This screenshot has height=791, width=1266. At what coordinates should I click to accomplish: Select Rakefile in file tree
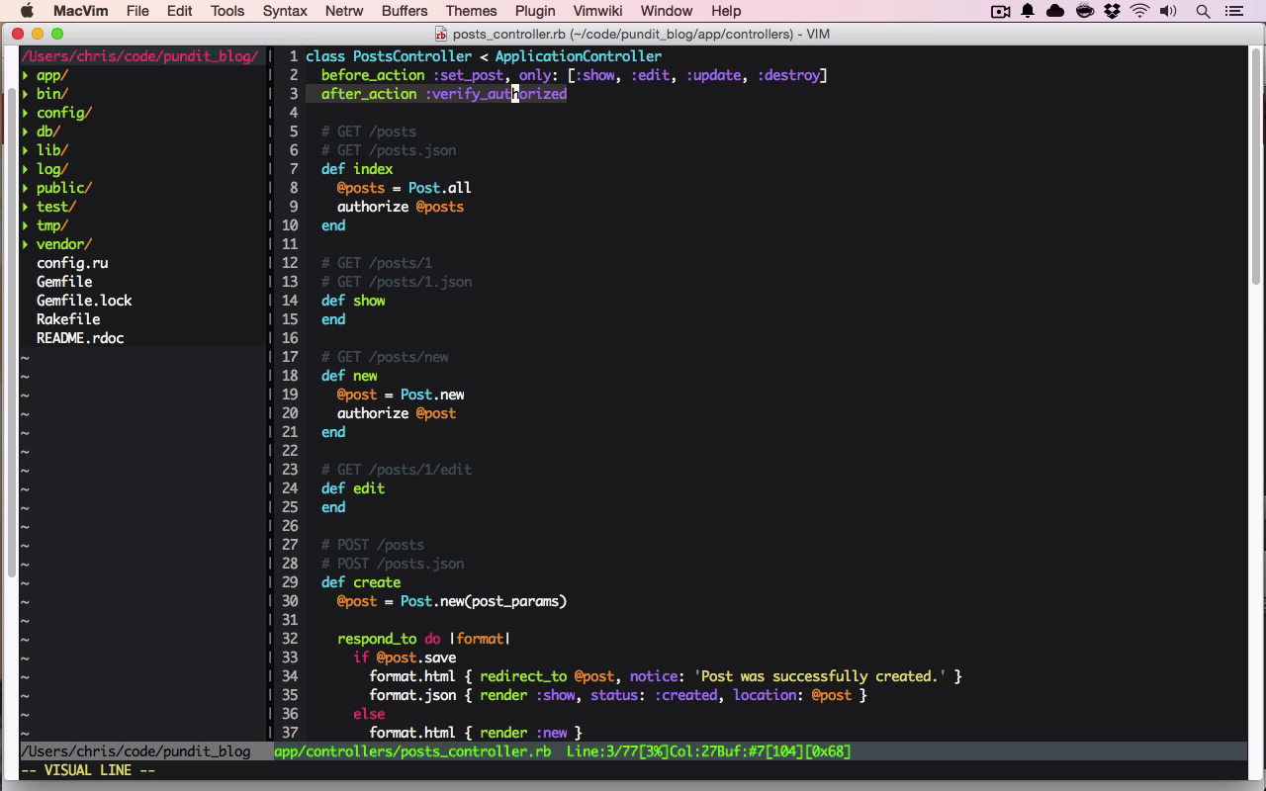[68, 319]
